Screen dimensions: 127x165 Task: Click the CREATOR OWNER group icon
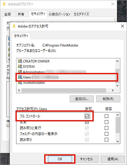click(x=20, y=61)
